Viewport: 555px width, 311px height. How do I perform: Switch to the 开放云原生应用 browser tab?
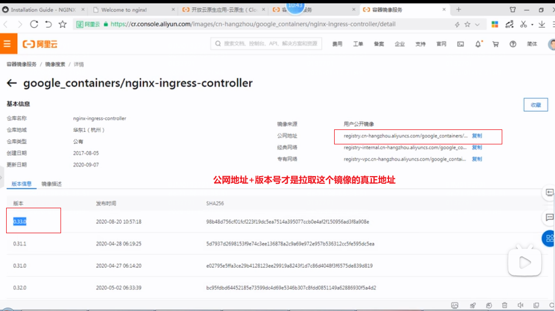(x=224, y=10)
